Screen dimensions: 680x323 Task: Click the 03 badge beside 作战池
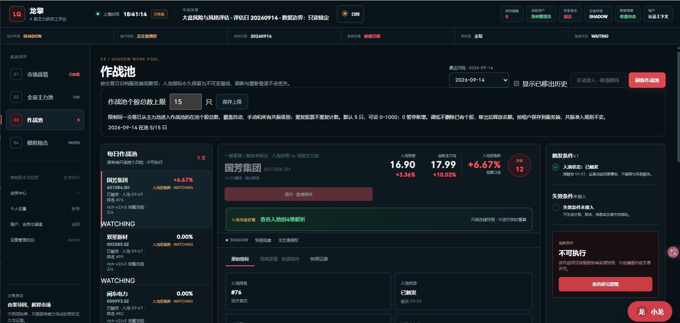pyautogui.click(x=16, y=120)
